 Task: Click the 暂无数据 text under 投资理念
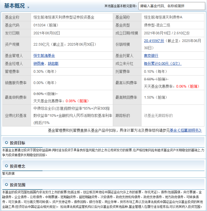[x=8, y=173]
